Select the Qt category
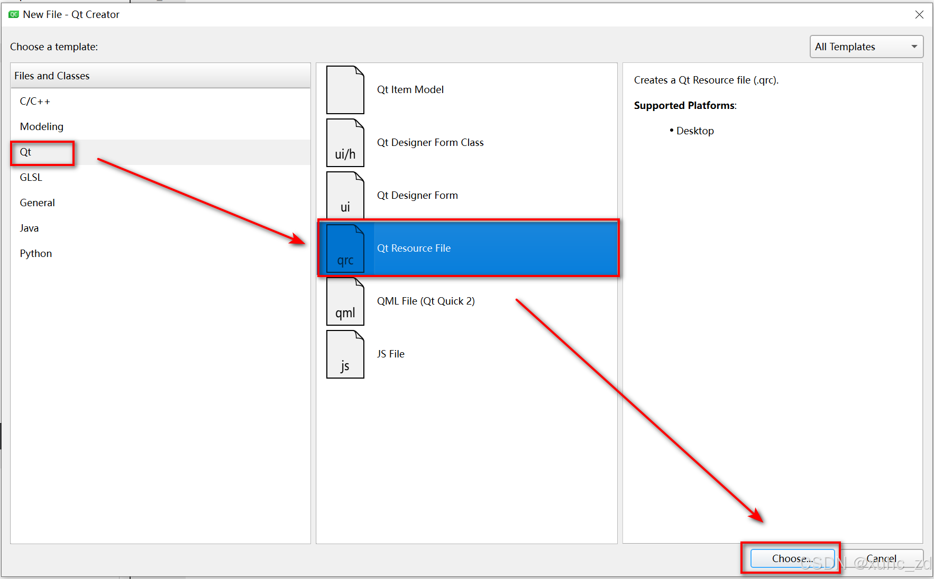Viewport: 934px width, 579px height. [x=160, y=152]
